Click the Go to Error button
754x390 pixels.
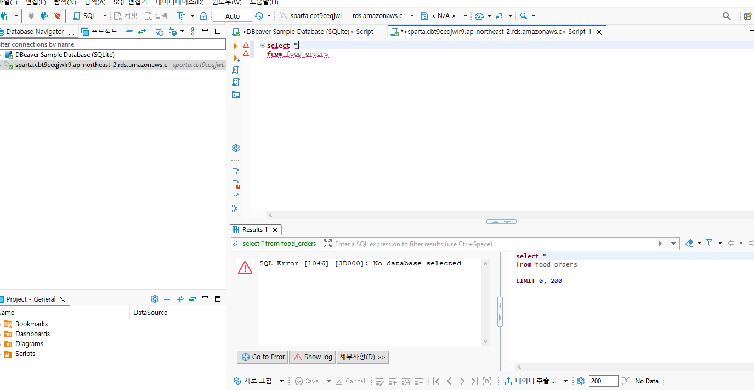click(x=263, y=357)
